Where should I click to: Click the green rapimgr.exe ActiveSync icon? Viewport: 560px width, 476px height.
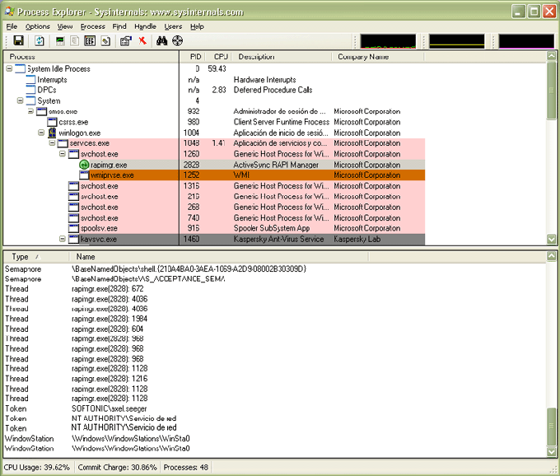click(84, 165)
